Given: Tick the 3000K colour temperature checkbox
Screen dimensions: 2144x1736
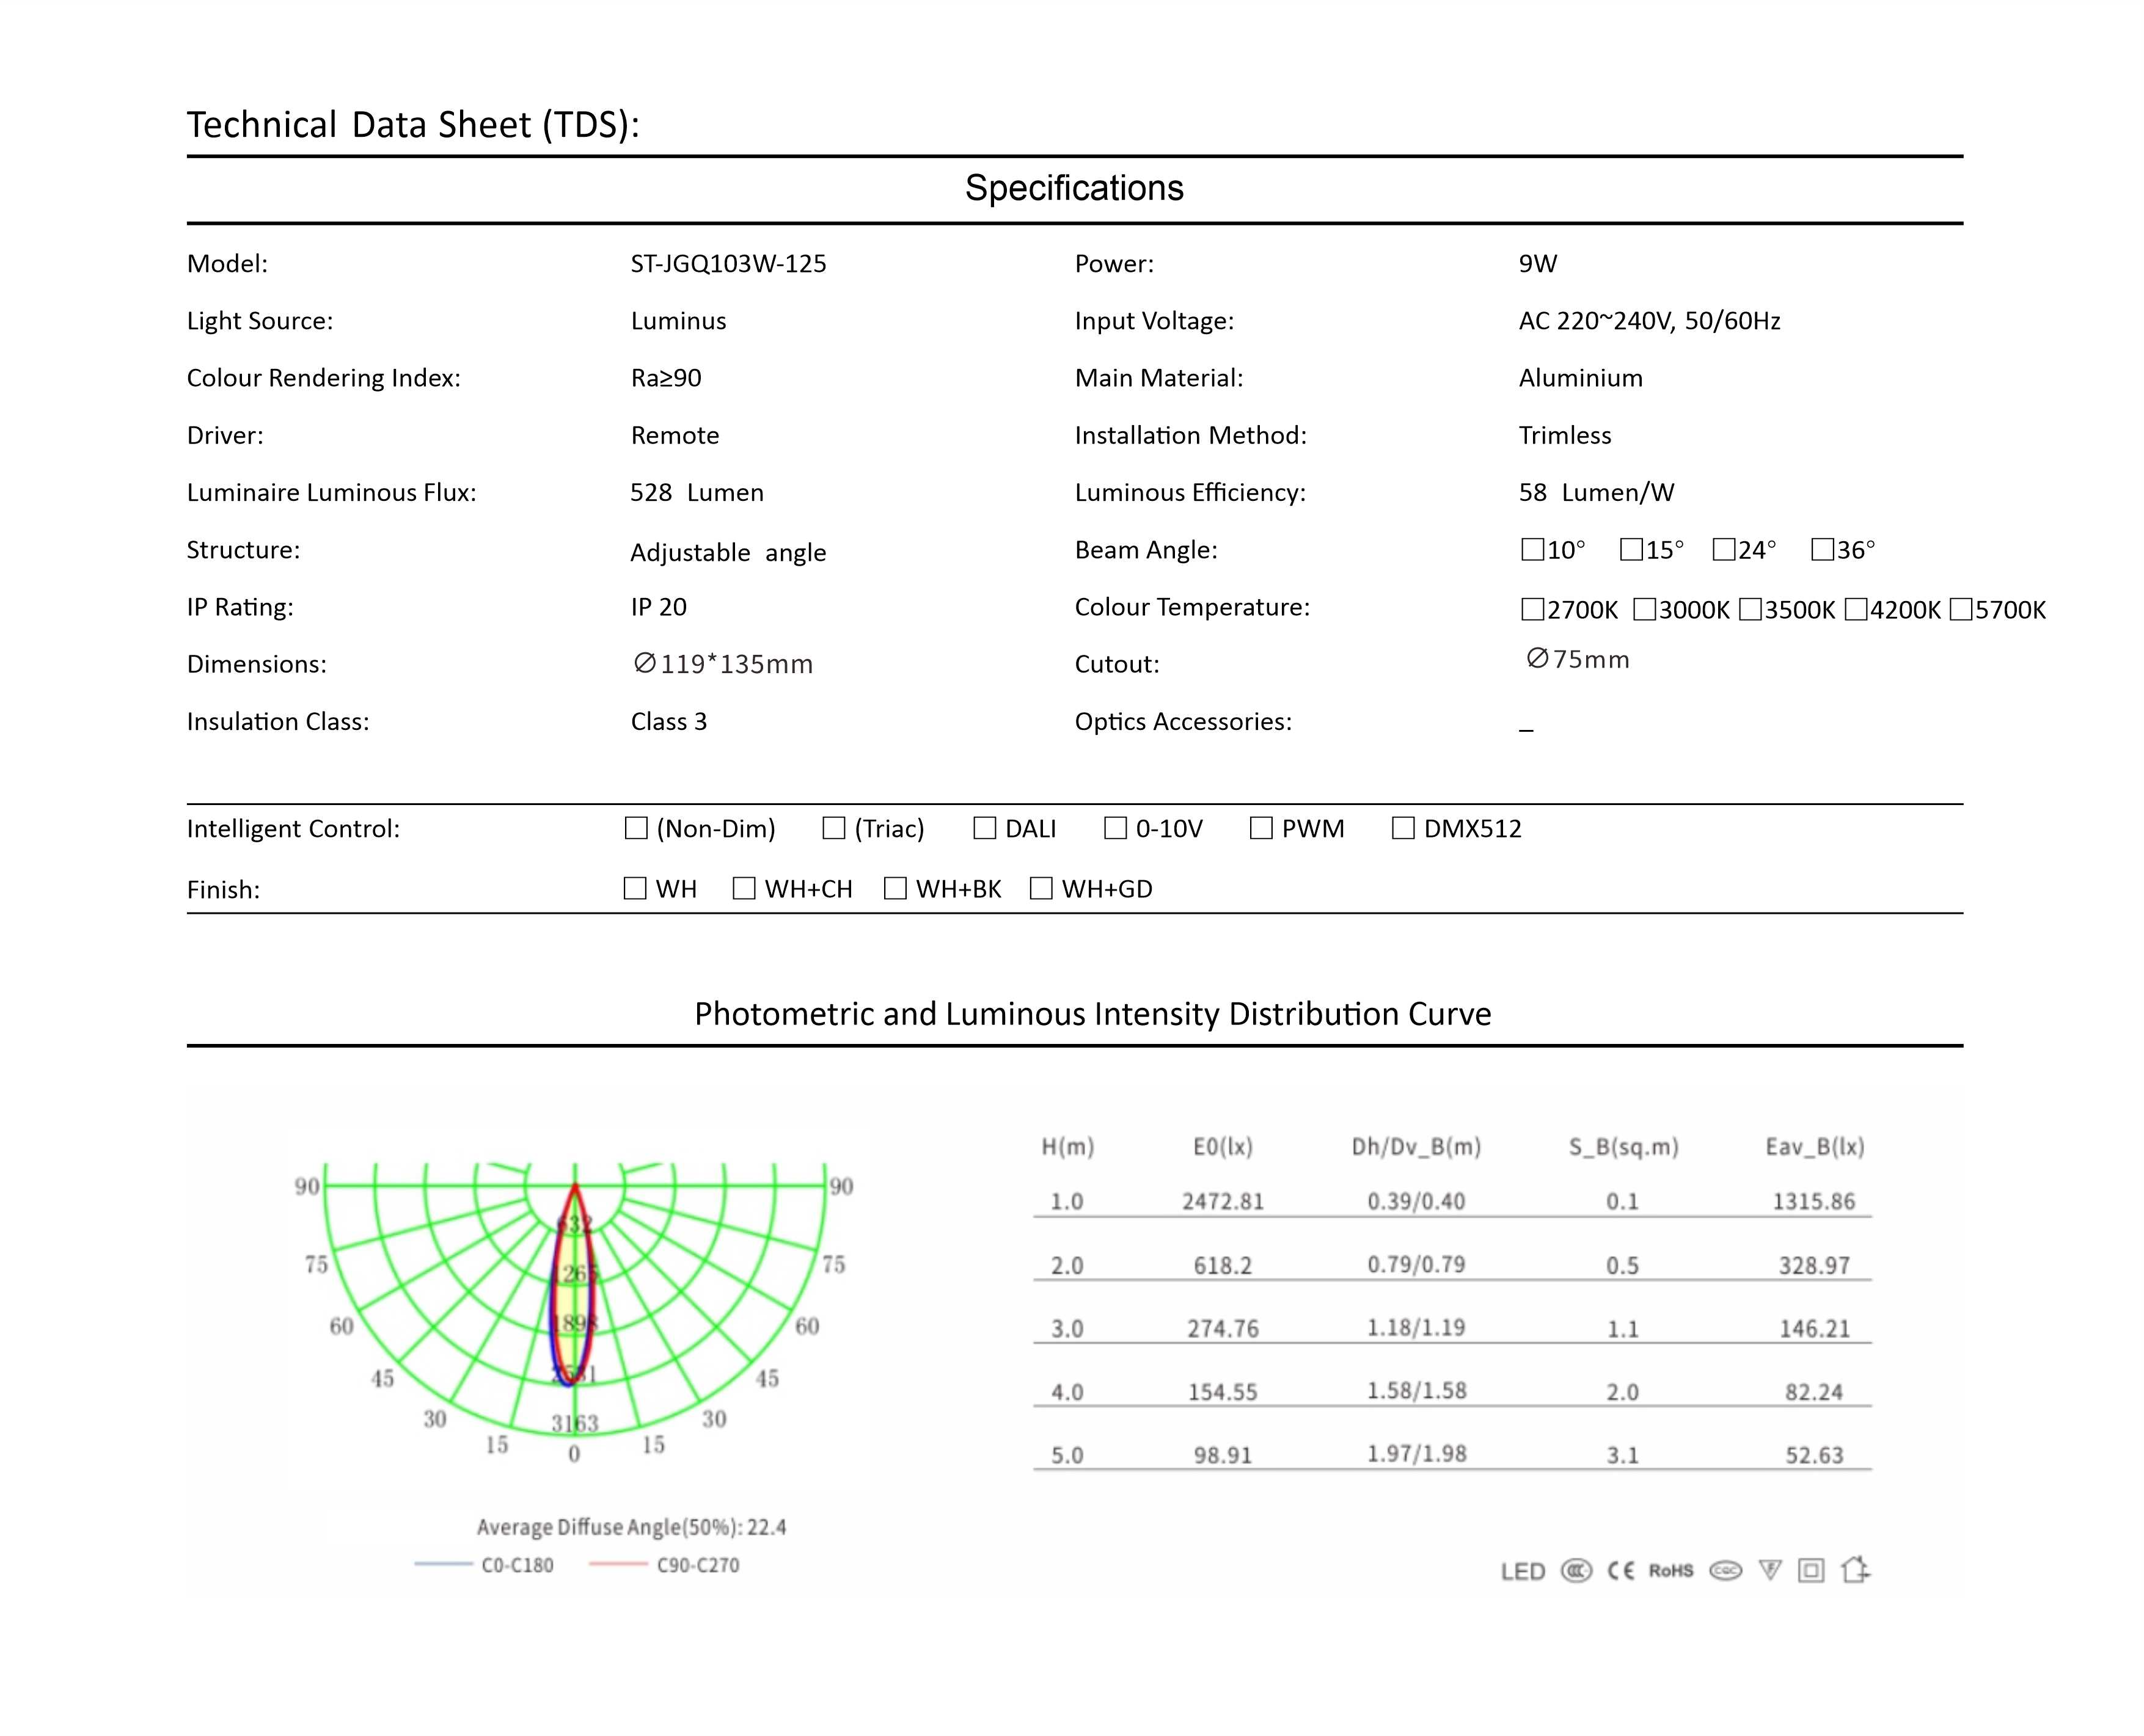Looking at the screenshot, I should pos(1644,610).
